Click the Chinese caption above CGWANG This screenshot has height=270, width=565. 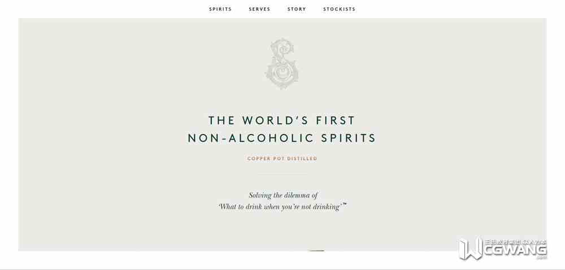tap(516, 242)
